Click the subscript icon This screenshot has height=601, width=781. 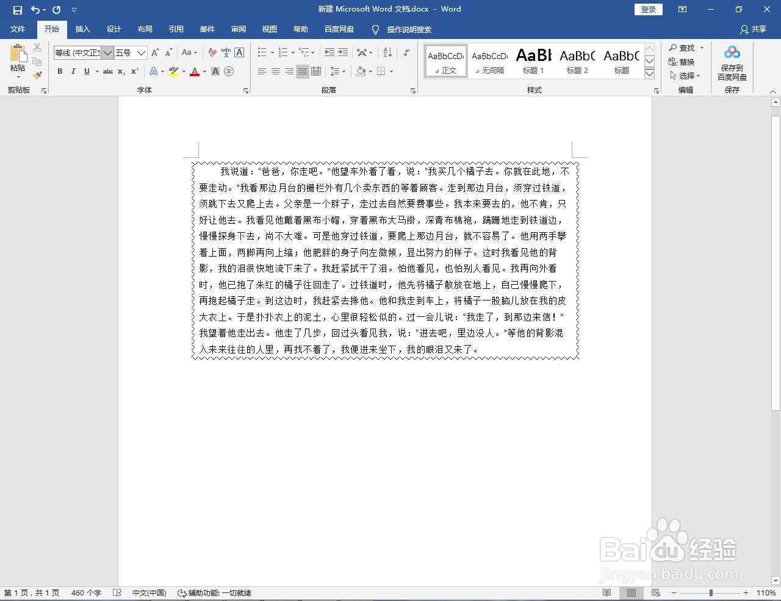click(121, 71)
